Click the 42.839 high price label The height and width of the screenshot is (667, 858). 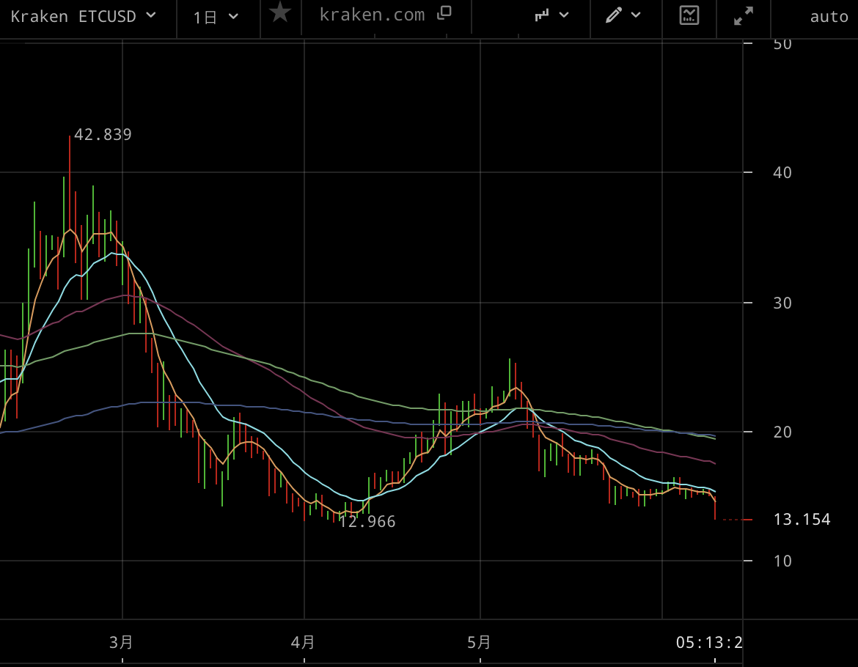pyautogui.click(x=103, y=134)
